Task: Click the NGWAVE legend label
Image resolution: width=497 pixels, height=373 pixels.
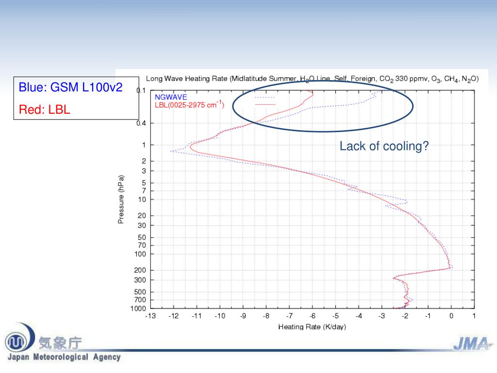Action: point(171,97)
